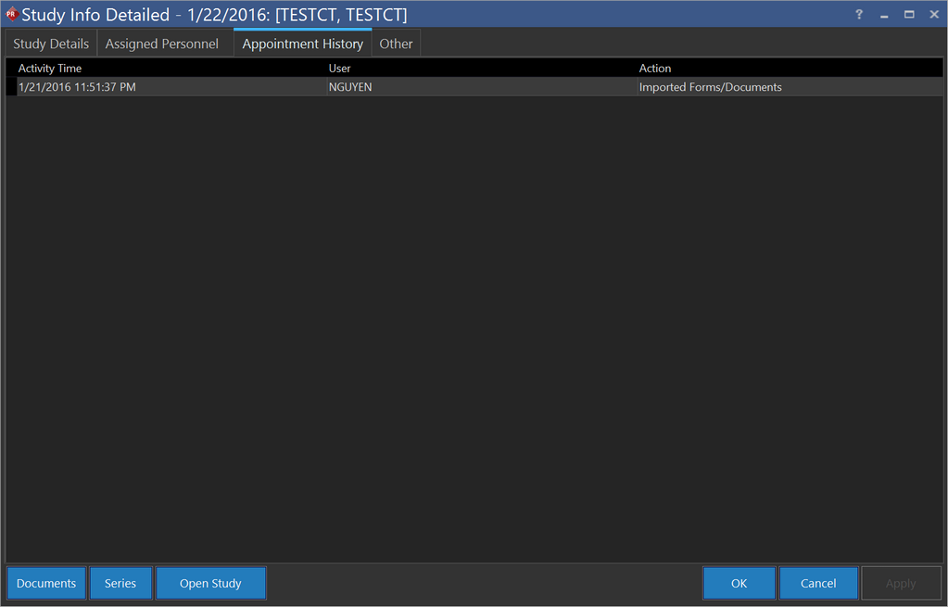Click the Action column header
948x607 pixels.
pyautogui.click(x=655, y=69)
